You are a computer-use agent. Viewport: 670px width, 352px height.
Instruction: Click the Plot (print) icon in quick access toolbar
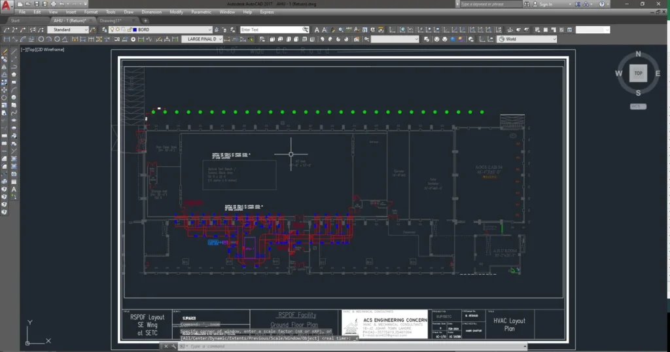click(53, 4)
